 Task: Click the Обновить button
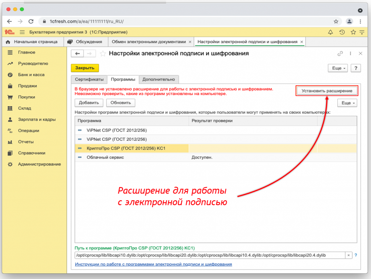click(121, 103)
